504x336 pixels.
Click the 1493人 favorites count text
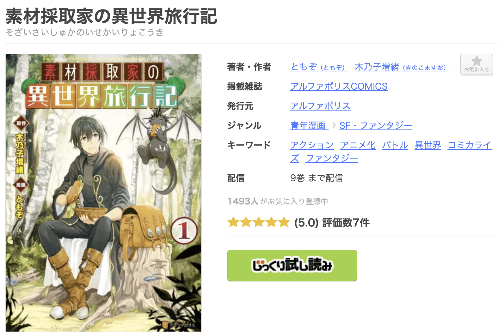pos(243,201)
